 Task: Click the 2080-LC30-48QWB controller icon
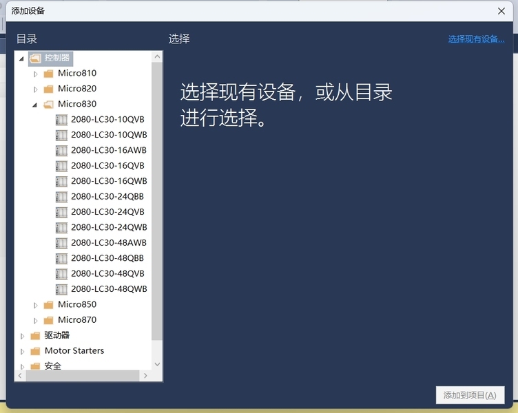(x=61, y=290)
